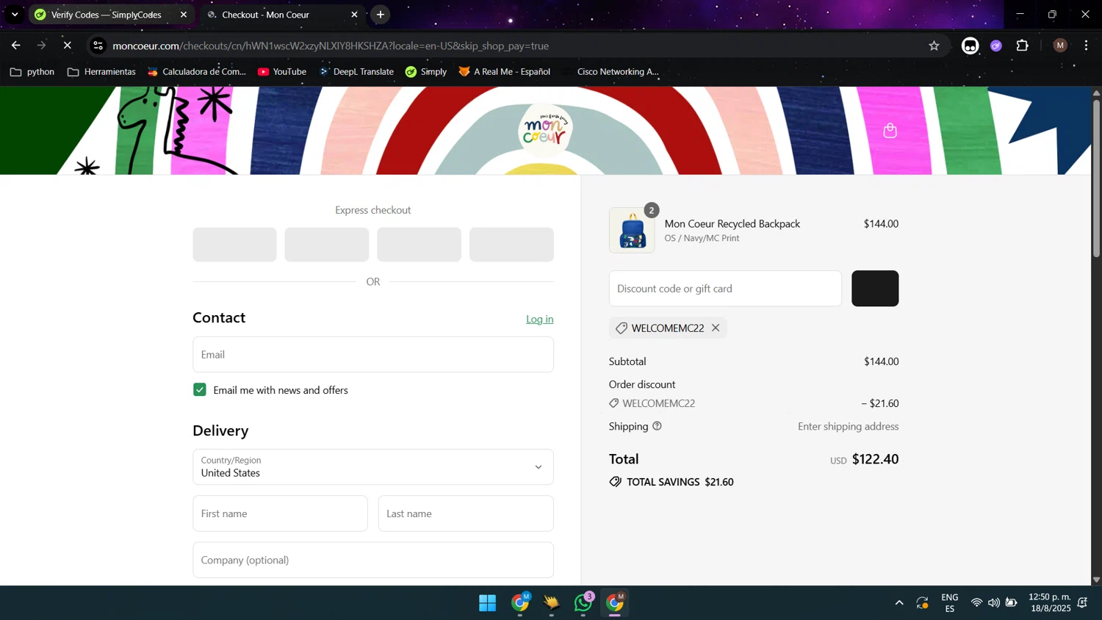Screen dimensions: 1102x620
Task: Open the clock showing 12:50 p. m.
Action: 1050,603
